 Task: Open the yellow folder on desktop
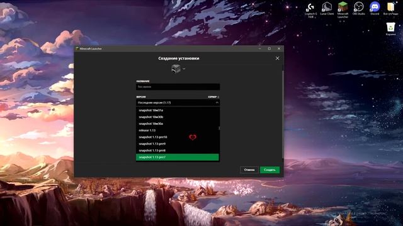coord(390,9)
